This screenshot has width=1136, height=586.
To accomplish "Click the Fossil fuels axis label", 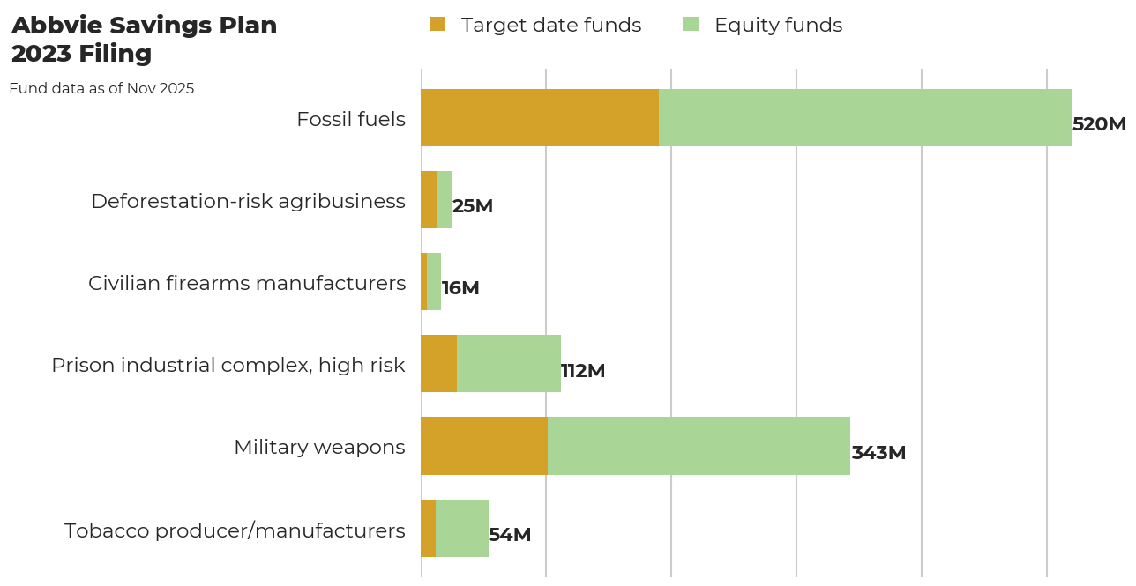I will coord(352,118).
